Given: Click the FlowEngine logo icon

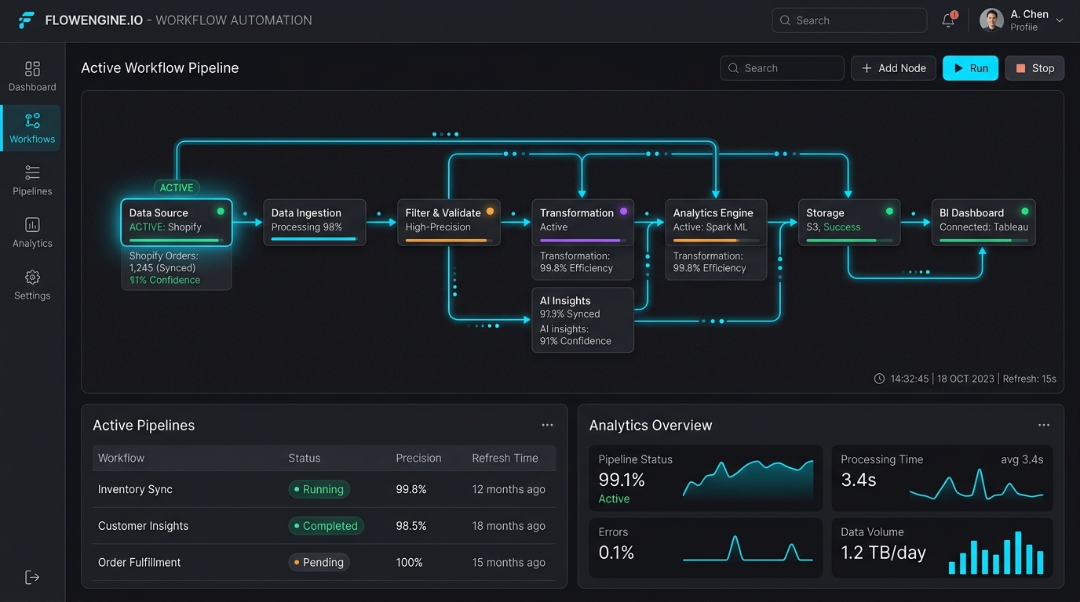Looking at the screenshot, I should click(x=27, y=20).
